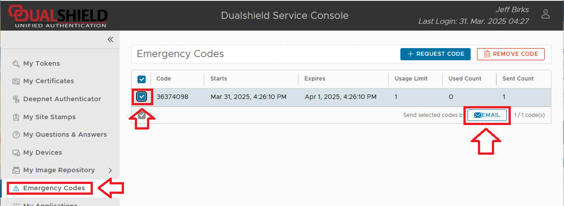Image resolution: width=564 pixels, height=206 pixels.
Task: Click the My Tokens key icon
Action: pyautogui.click(x=16, y=63)
